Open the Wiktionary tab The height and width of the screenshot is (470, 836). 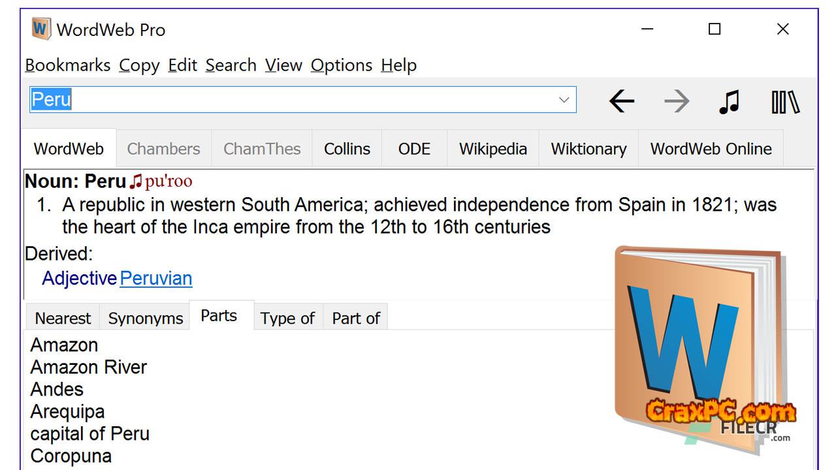pos(588,149)
